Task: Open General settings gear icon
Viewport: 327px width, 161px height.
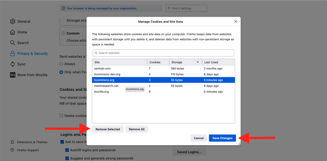Action: (x=12, y=21)
